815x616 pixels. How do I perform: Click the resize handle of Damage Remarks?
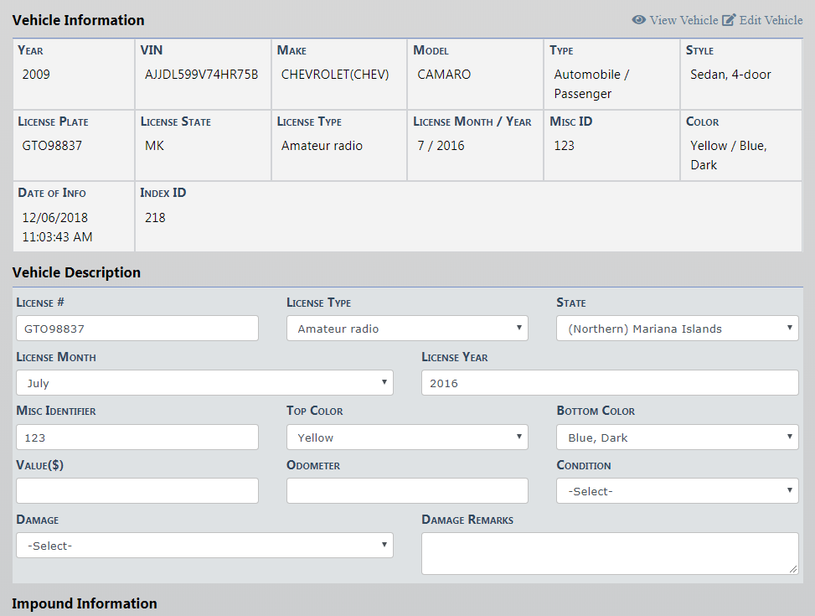click(x=793, y=569)
